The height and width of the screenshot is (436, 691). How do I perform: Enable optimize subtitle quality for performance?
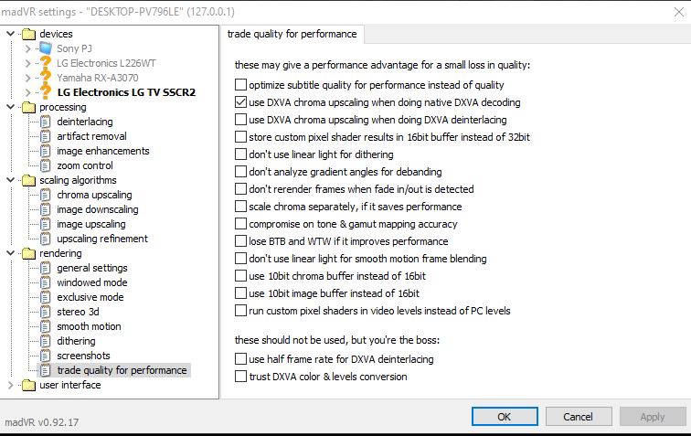[x=240, y=85]
